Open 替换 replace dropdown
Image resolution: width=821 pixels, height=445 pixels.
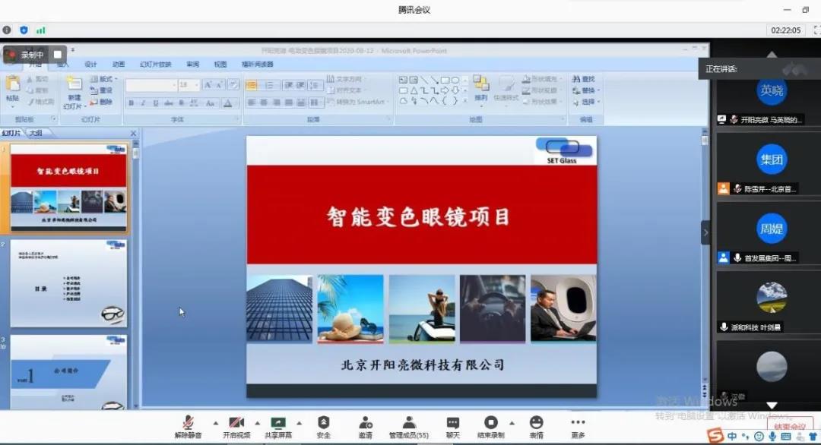tap(585, 90)
